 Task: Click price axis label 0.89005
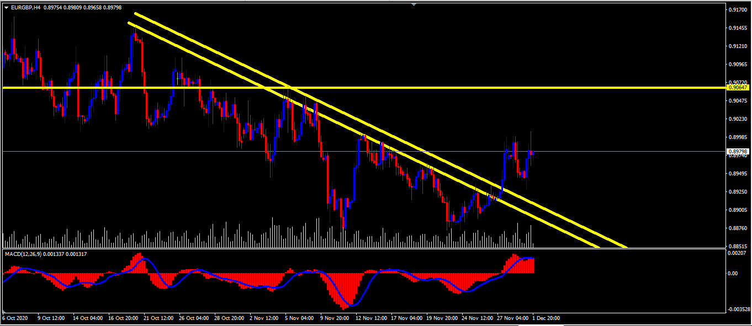click(738, 210)
